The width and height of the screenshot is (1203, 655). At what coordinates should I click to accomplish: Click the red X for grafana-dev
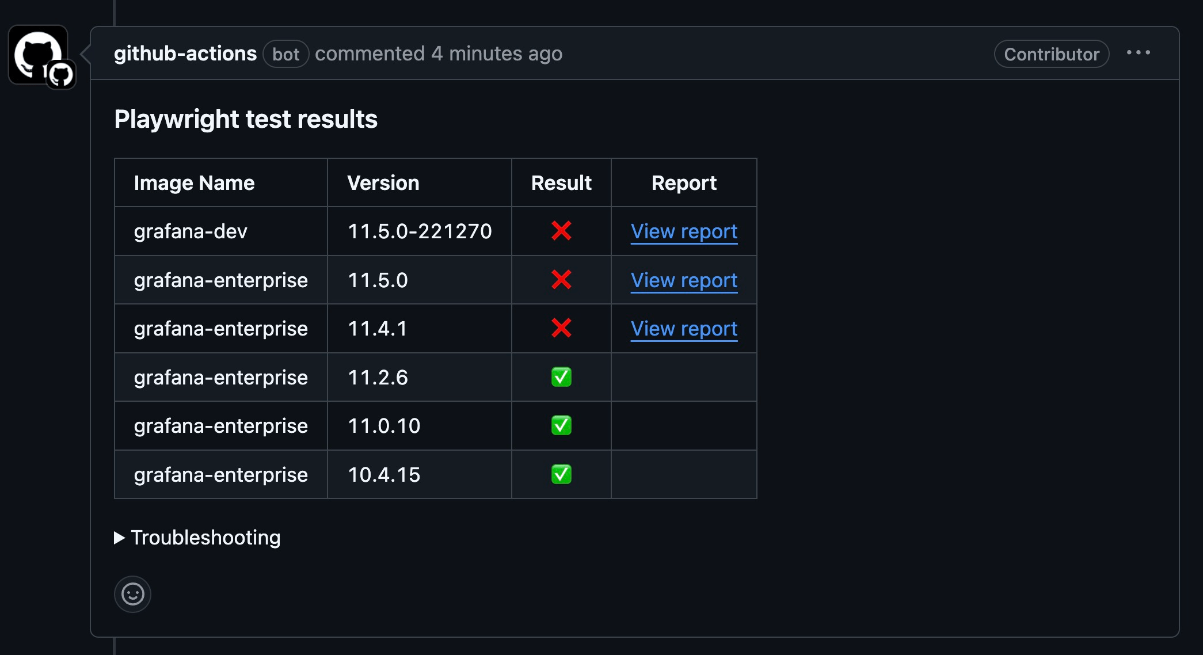(561, 231)
